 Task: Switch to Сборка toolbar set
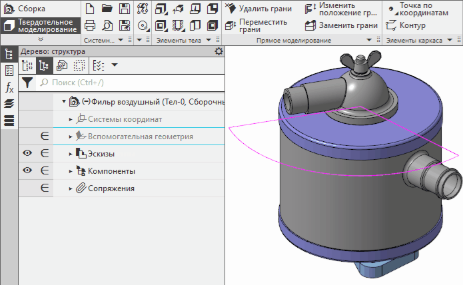(x=31, y=9)
